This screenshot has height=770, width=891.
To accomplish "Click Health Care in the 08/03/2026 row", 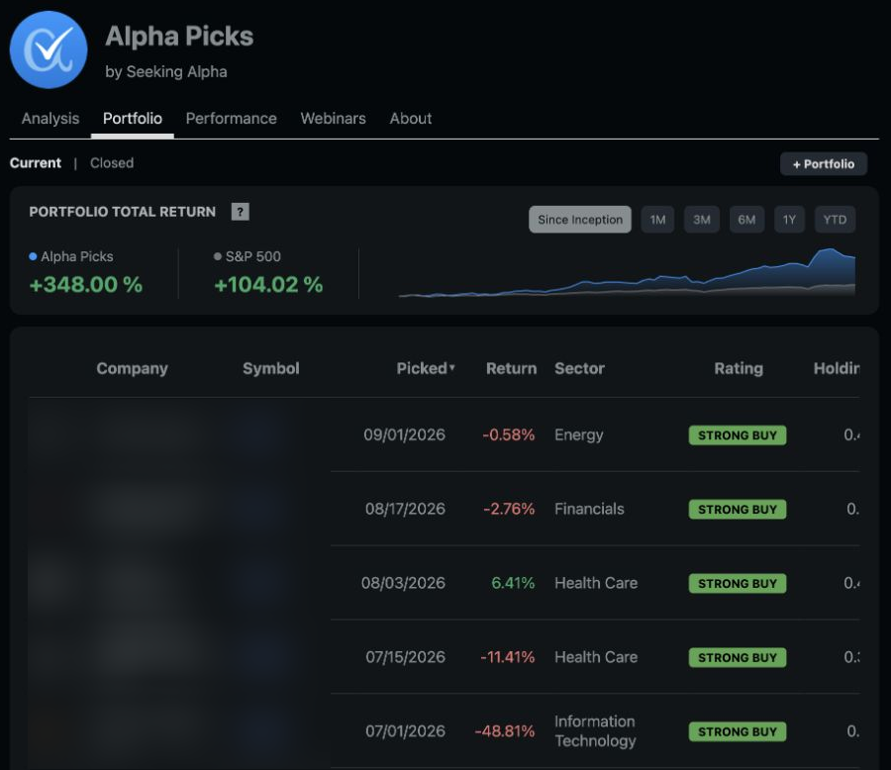I will pos(596,583).
